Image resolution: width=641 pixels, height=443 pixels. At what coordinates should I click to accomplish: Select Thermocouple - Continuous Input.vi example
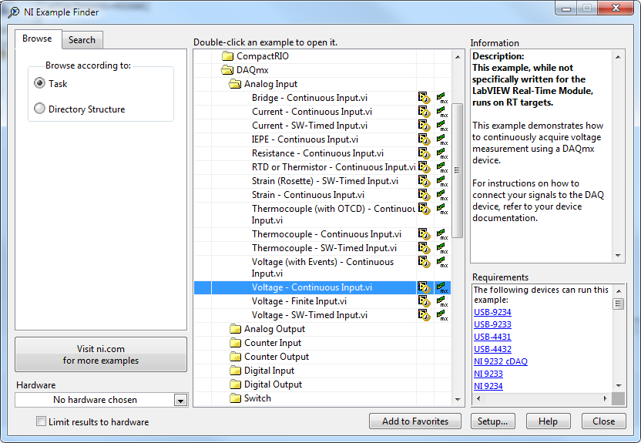pos(326,234)
